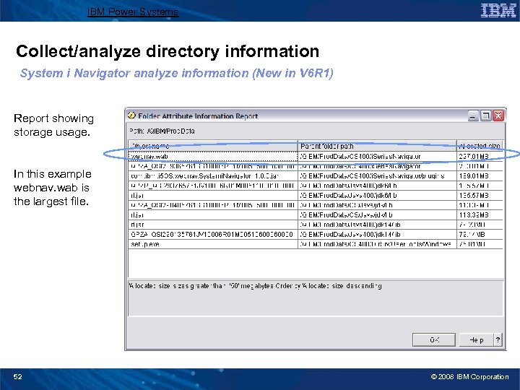Sort by the Allocated size column header

click(480, 146)
